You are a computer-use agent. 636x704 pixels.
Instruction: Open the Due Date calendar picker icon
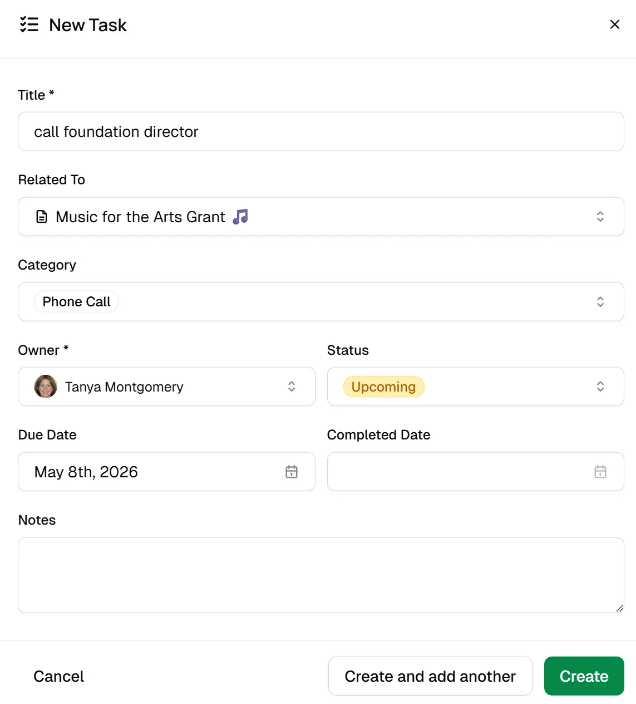292,472
